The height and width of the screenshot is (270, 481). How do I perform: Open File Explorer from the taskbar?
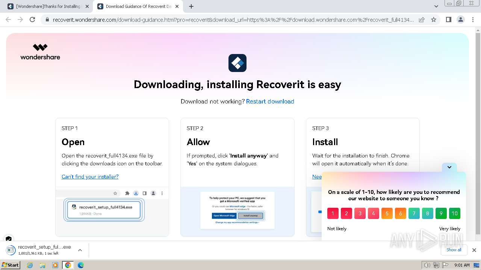click(x=42, y=265)
